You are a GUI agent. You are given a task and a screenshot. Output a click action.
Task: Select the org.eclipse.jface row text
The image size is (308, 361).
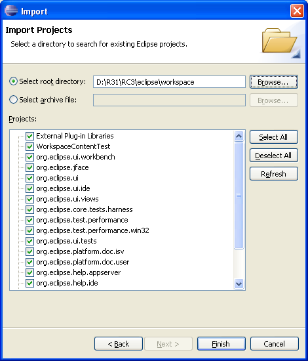[62, 167]
